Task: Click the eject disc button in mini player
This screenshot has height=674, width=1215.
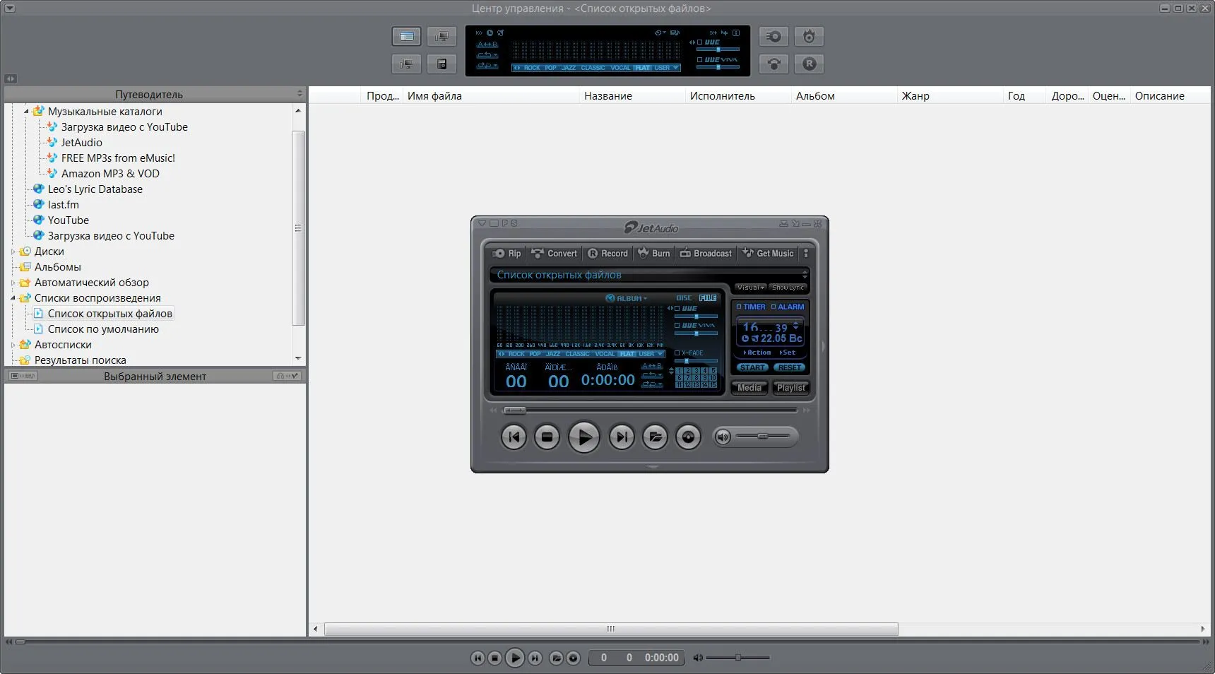Action: (688, 437)
